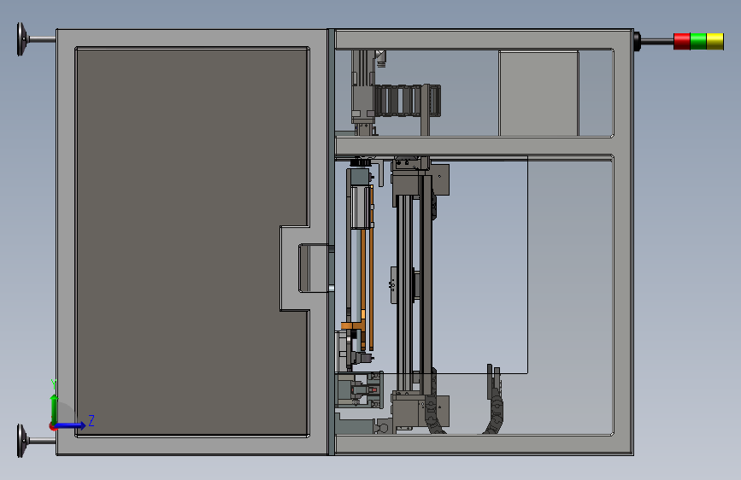Select the black mounting base of the signal tower
The height and width of the screenshot is (480, 741).
click(x=637, y=42)
